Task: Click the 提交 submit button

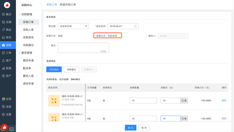Action: coord(131,128)
